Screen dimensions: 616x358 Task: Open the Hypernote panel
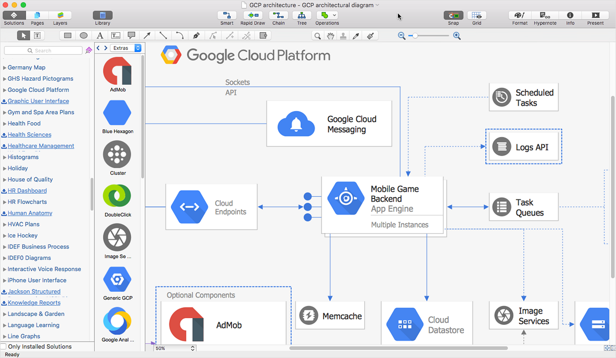(545, 15)
